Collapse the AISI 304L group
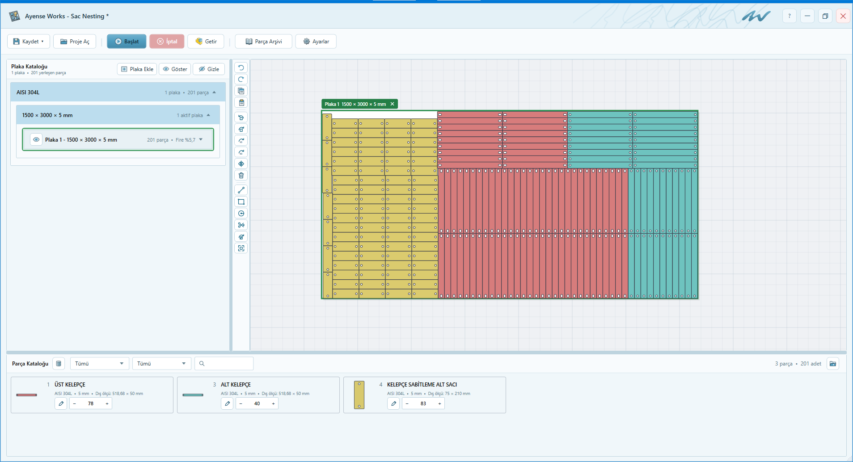The width and height of the screenshot is (853, 462). coord(214,92)
